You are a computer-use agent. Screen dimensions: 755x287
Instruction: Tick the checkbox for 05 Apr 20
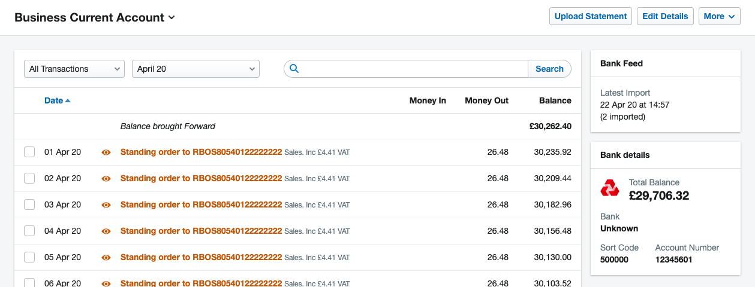coord(29,257)
